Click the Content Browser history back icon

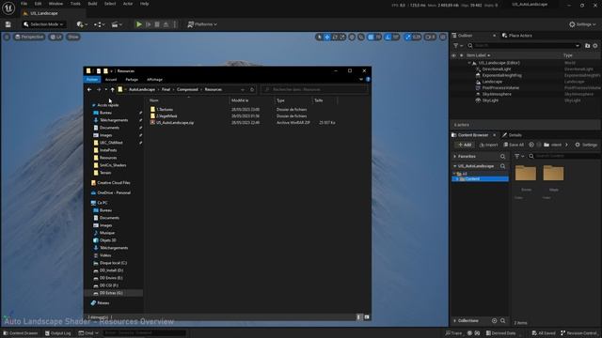pos(531,145)
